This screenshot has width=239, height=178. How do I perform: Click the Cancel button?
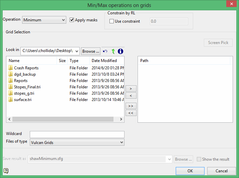(x=221, y=171)
